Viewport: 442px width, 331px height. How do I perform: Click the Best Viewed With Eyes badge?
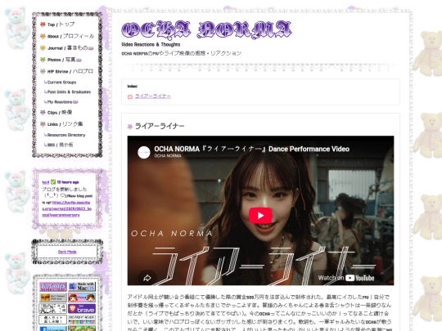(x=53, y=297)
